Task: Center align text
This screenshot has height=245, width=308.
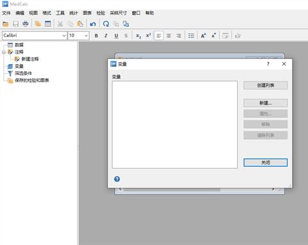Action: pyautogui.click(x=169, y=36)
